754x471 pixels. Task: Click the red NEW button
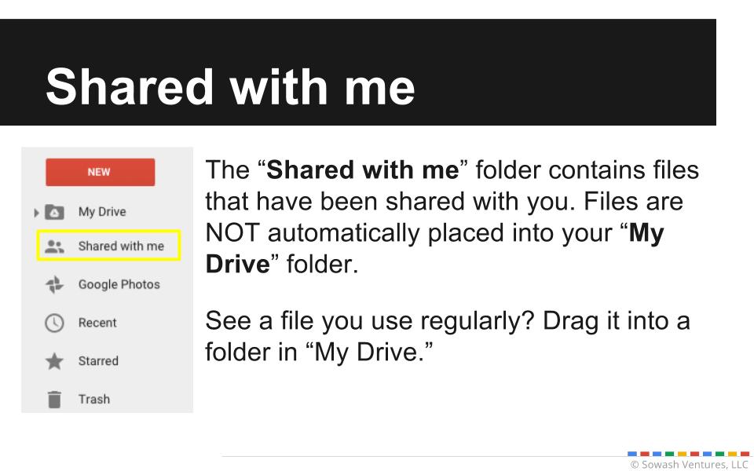point(100,172)
